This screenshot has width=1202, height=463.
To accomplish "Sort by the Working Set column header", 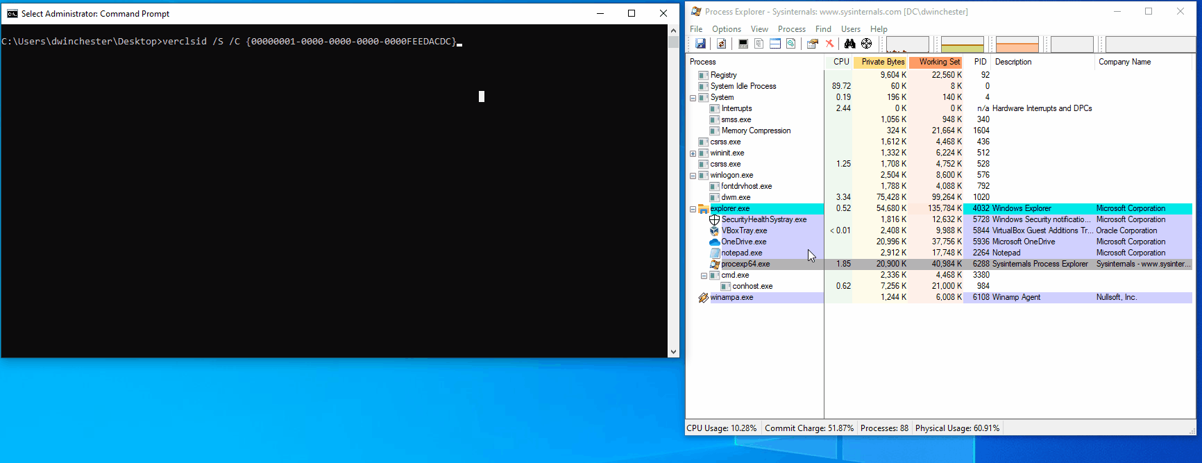I will tap(936, 62).
